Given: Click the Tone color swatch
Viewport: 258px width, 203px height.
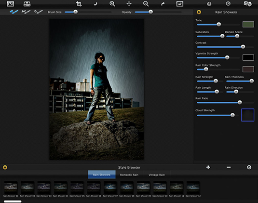Looking at the screenshot, I should point(248,24).
